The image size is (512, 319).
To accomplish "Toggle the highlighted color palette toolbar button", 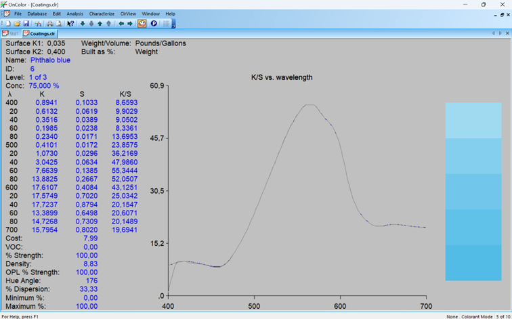I will (142, 23).
